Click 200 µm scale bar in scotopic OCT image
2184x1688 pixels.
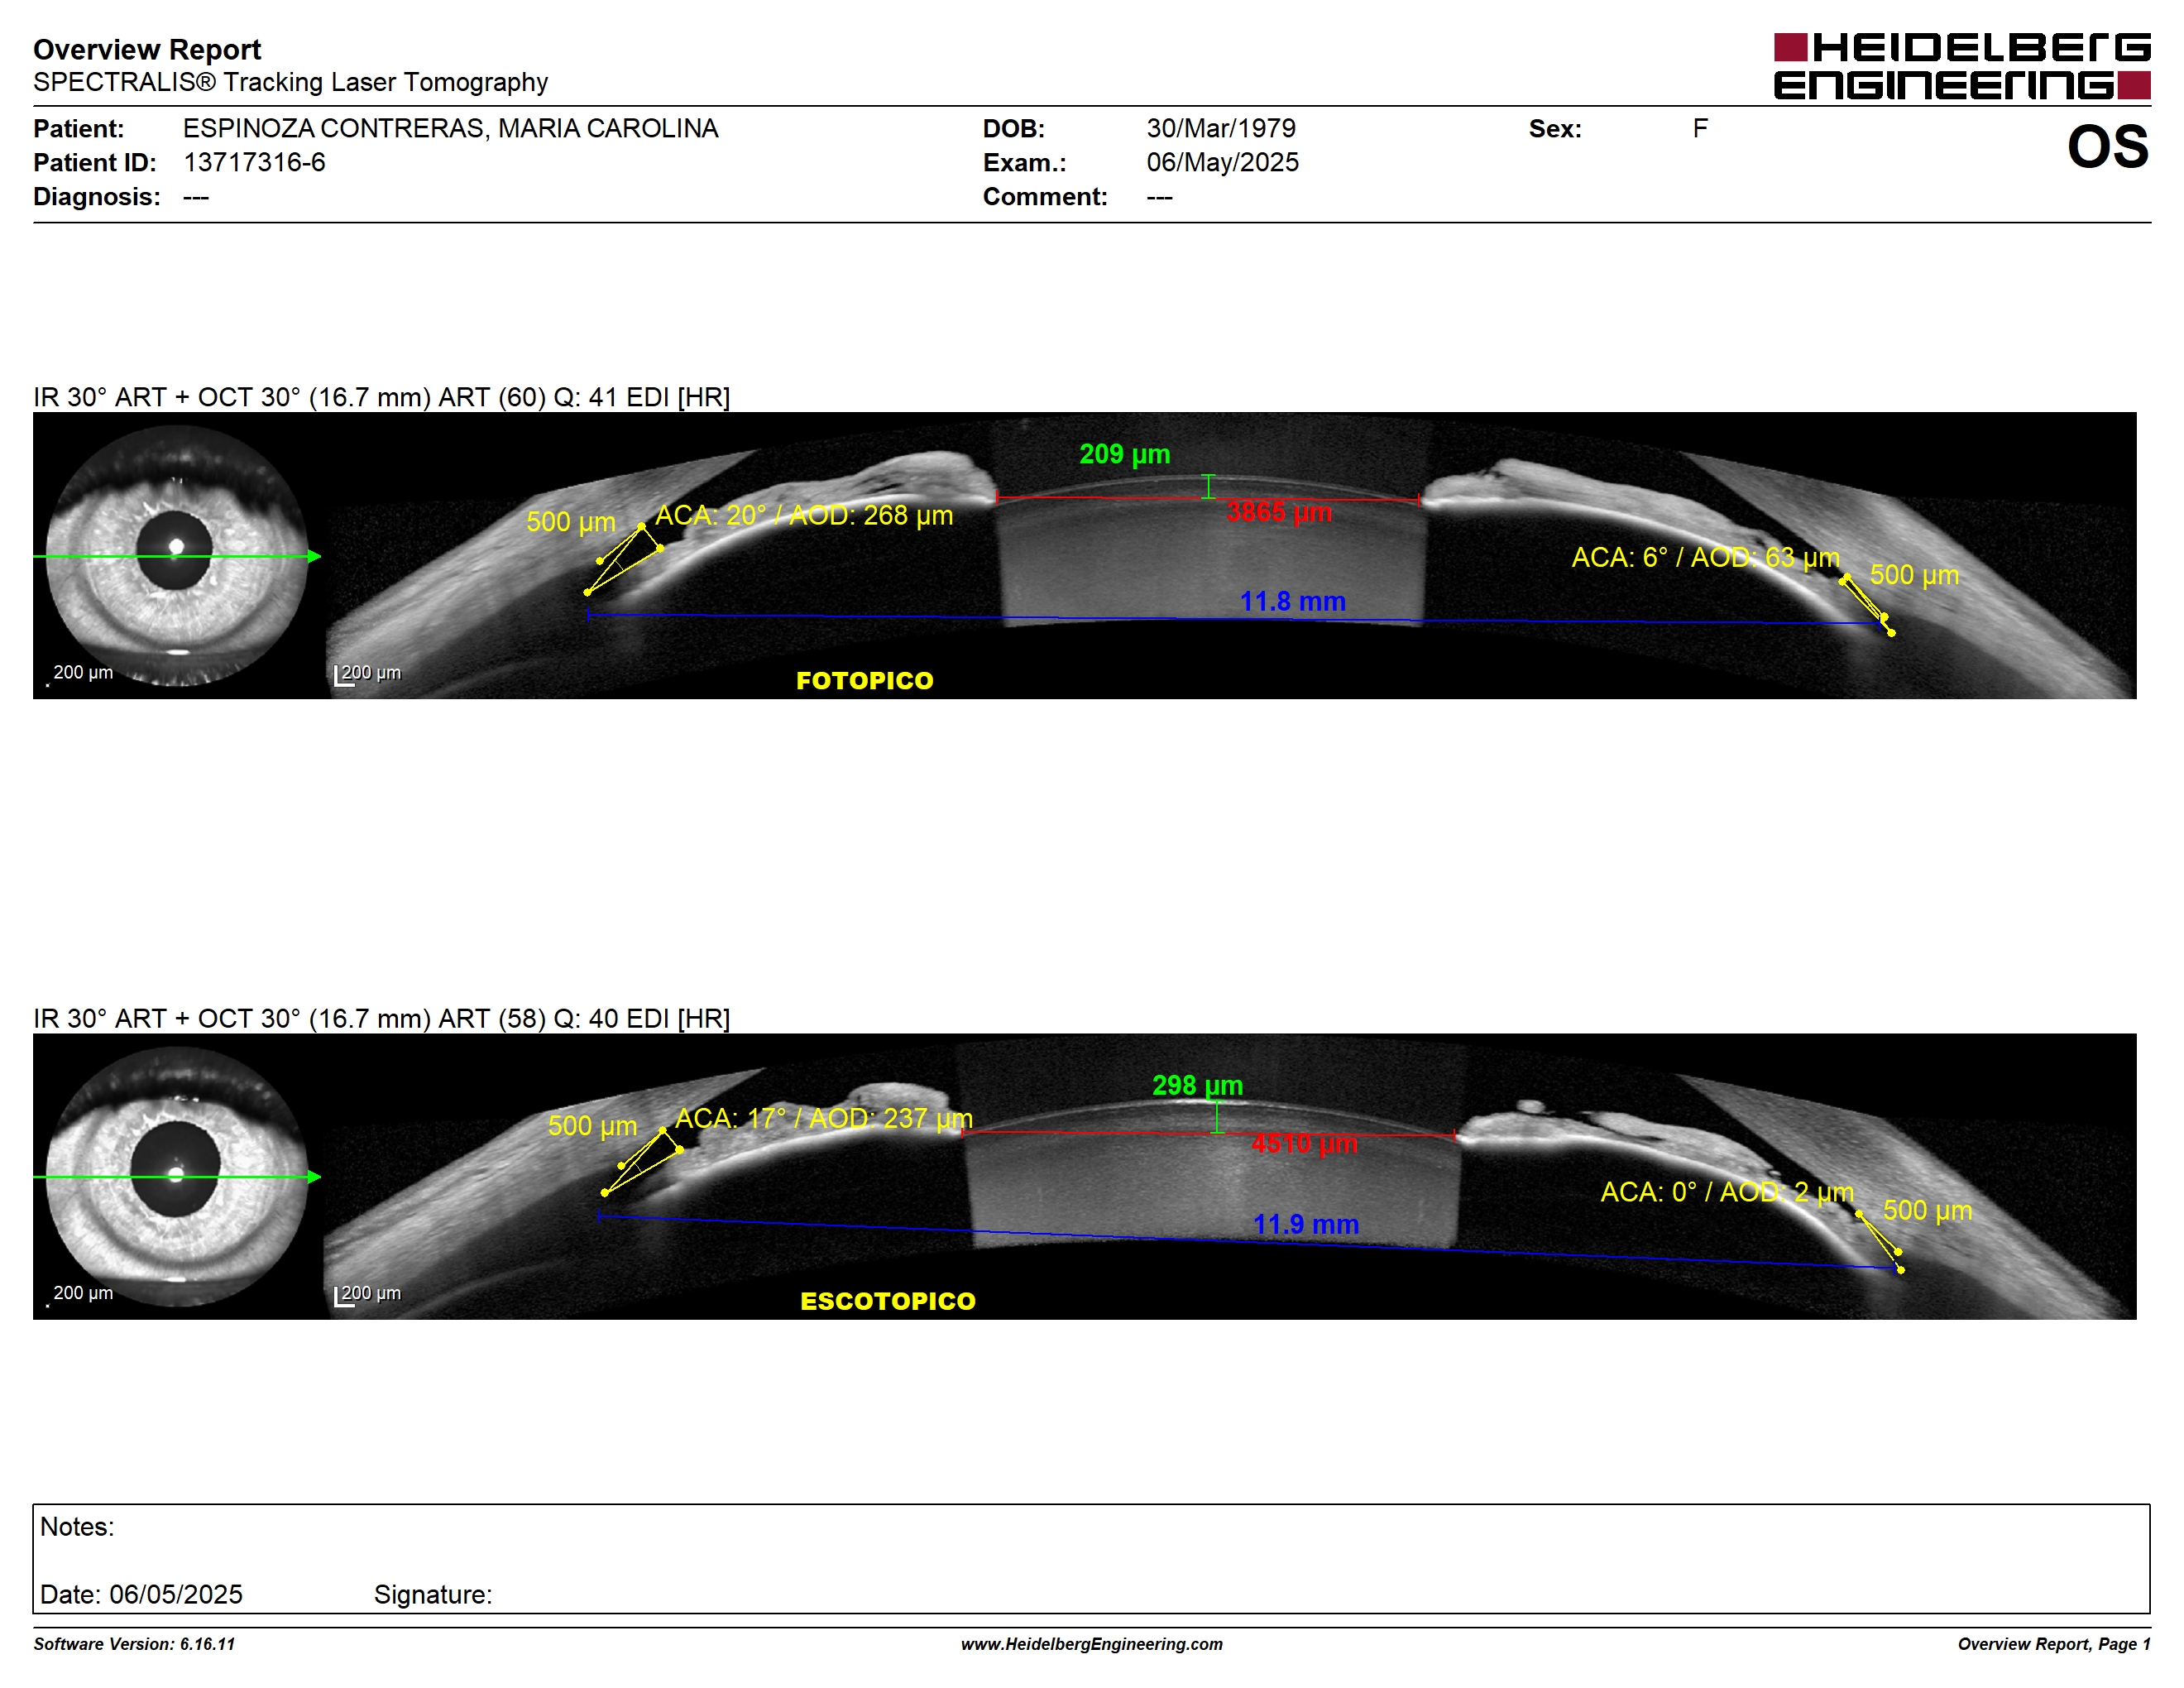[x=368, y=1294]
